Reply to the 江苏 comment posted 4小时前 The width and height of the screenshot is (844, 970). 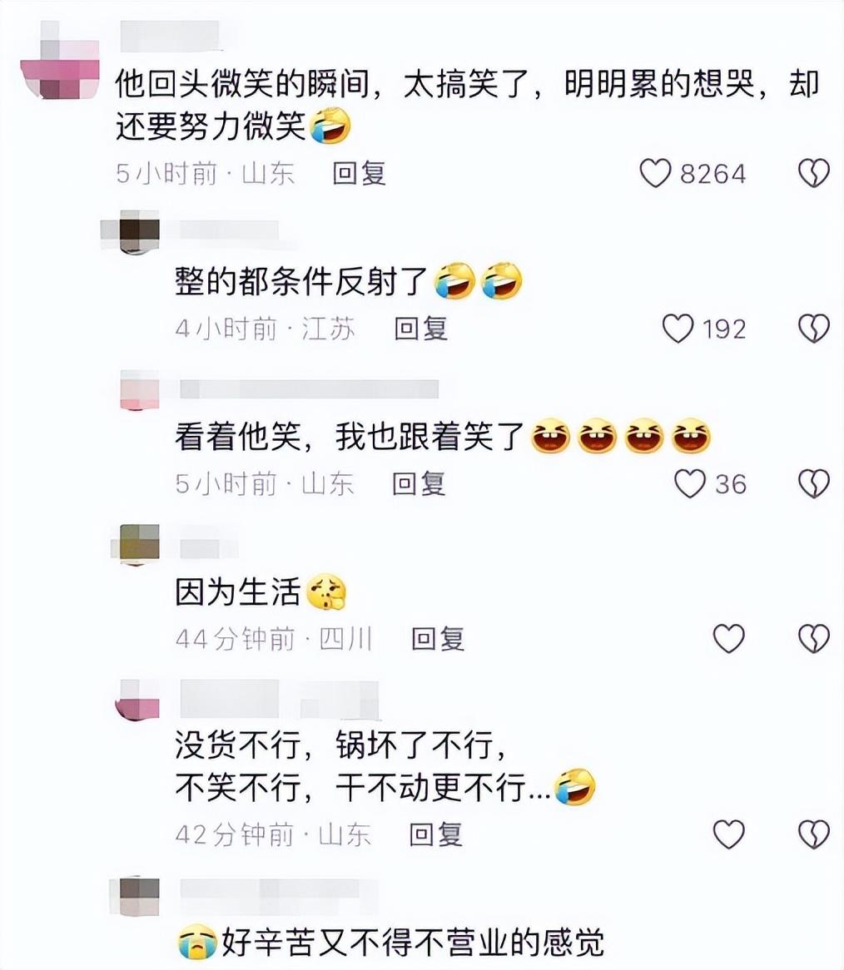[421, 329]
